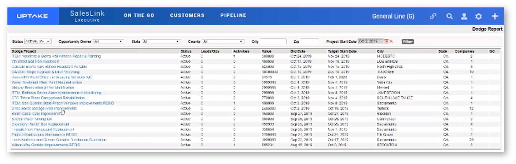
Task: Open Public Infrastructure Maintenance REBID project
Action: point(45,134)
